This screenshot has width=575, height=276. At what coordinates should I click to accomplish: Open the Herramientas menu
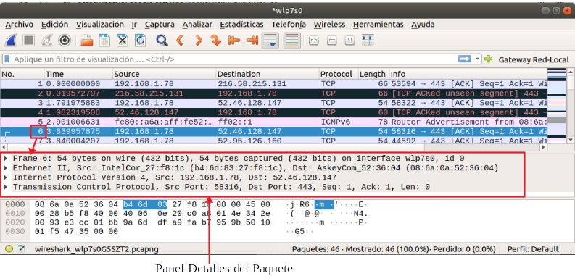click(378, 25)
